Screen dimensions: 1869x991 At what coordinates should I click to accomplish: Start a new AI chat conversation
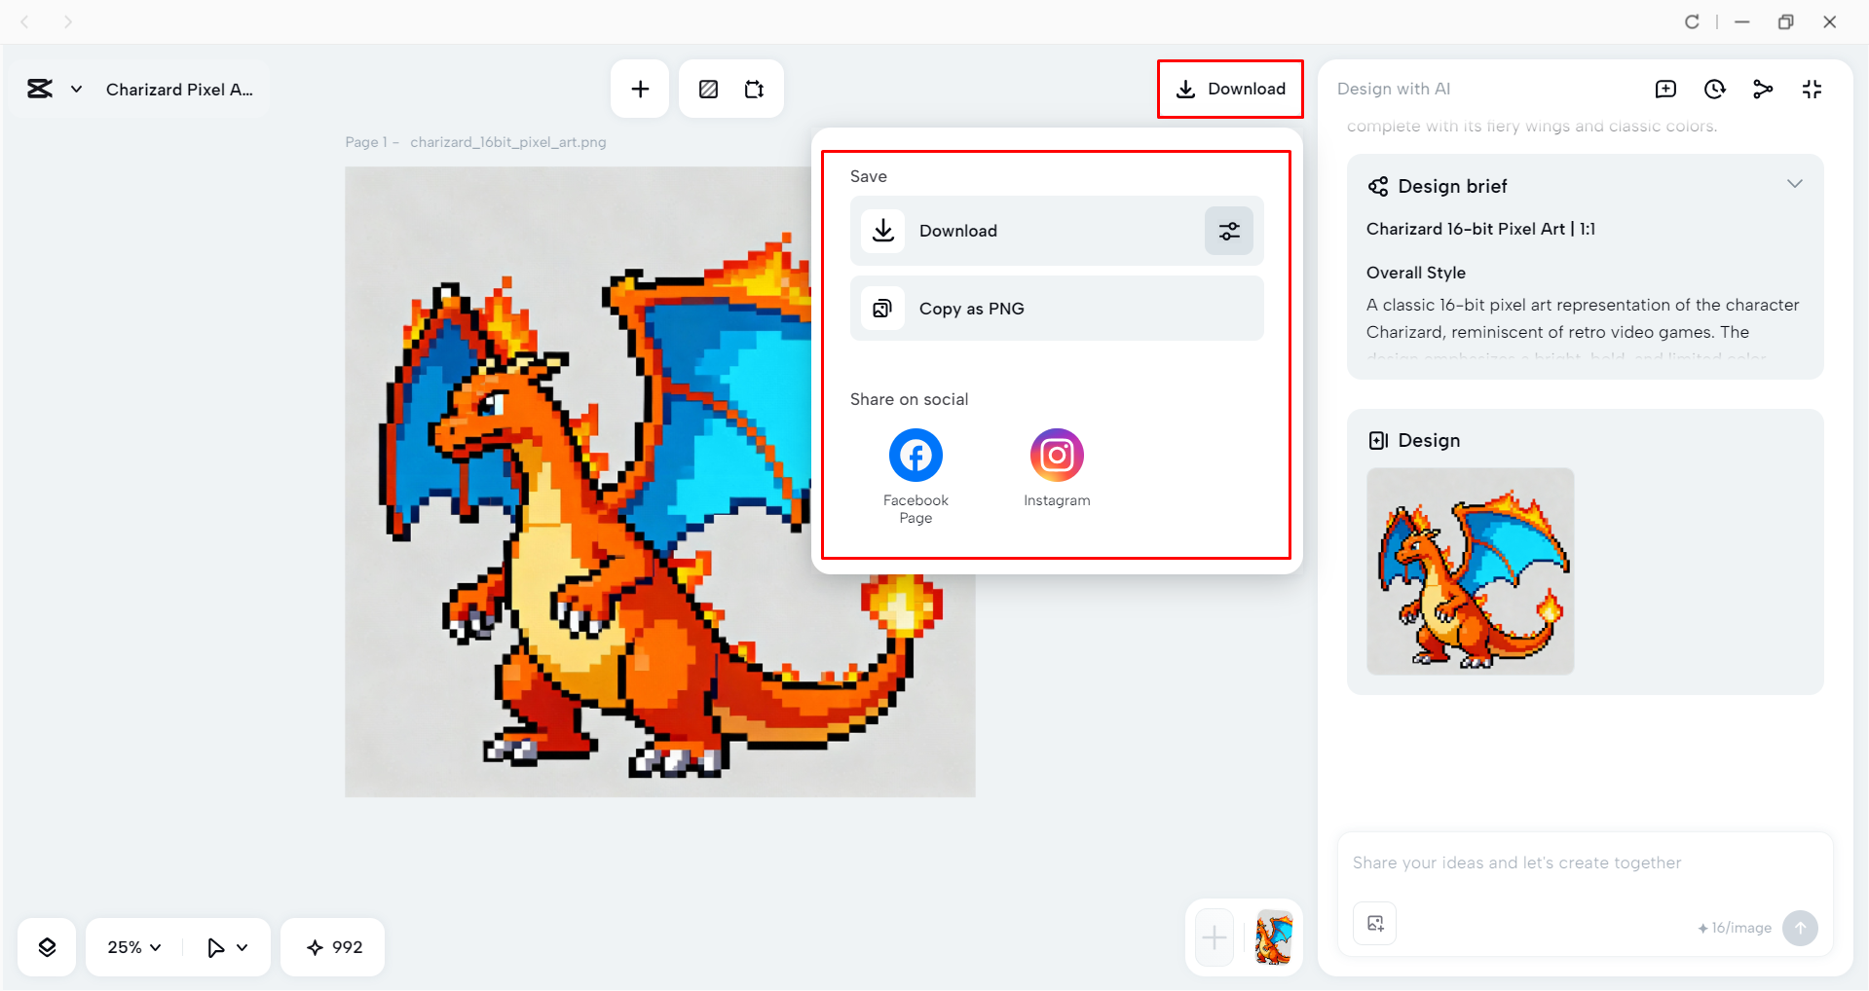tap(1665, 89)
